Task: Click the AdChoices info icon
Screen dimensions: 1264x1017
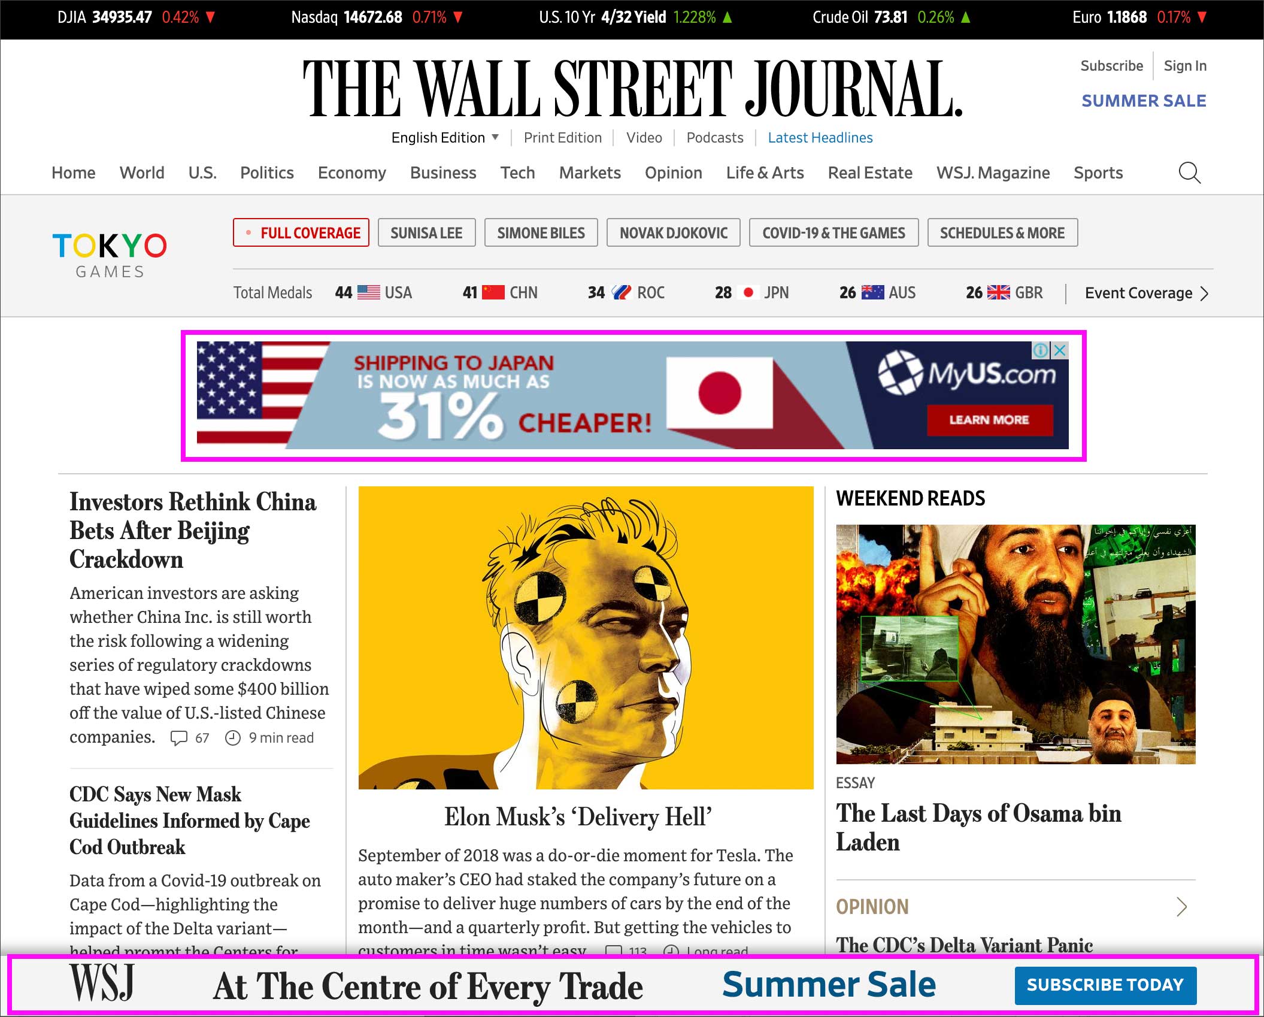Action: (x=1041, y=350)
